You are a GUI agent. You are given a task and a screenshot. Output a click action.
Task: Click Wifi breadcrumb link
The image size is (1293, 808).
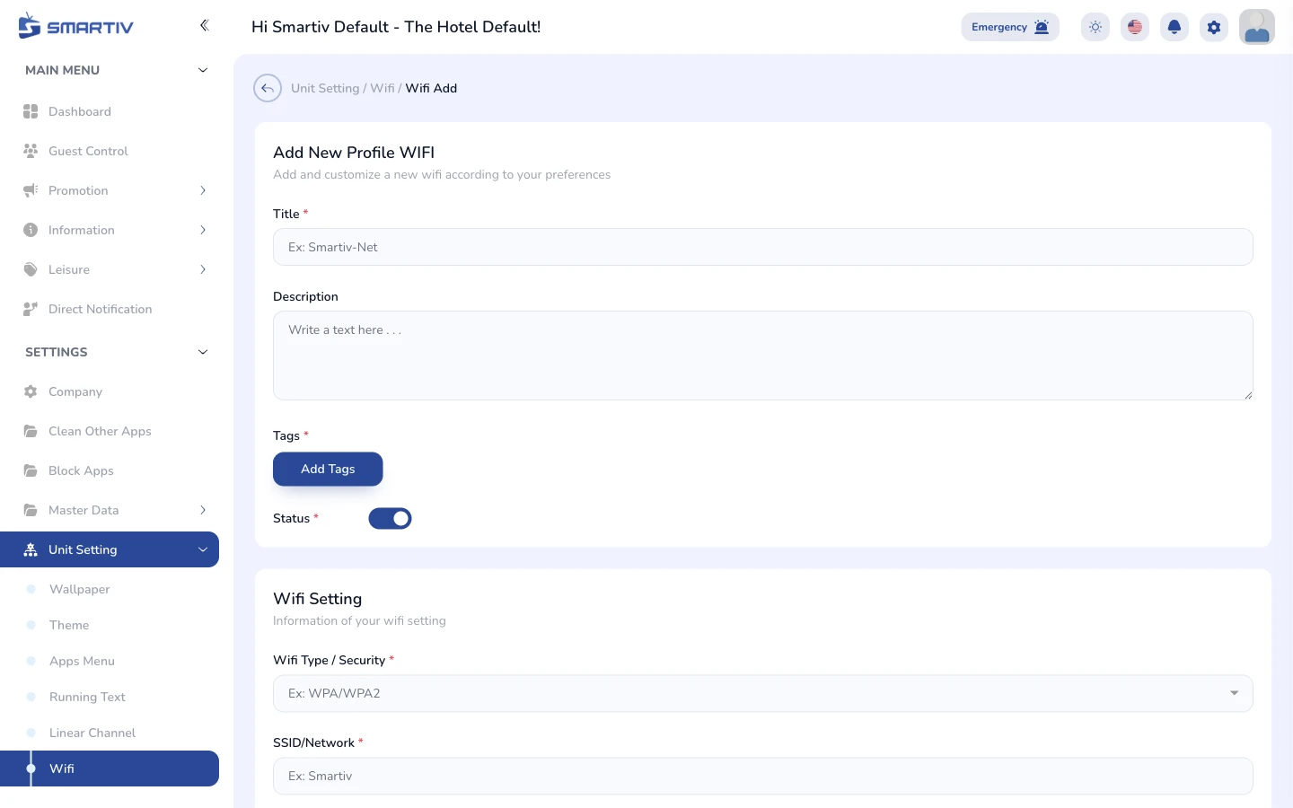click(x=382, y=88)
